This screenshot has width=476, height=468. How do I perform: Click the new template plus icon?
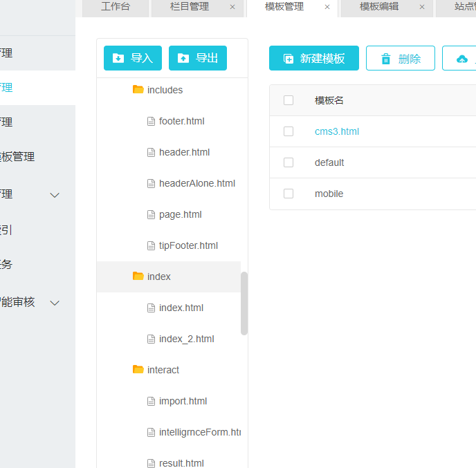[x=289, y=59]
